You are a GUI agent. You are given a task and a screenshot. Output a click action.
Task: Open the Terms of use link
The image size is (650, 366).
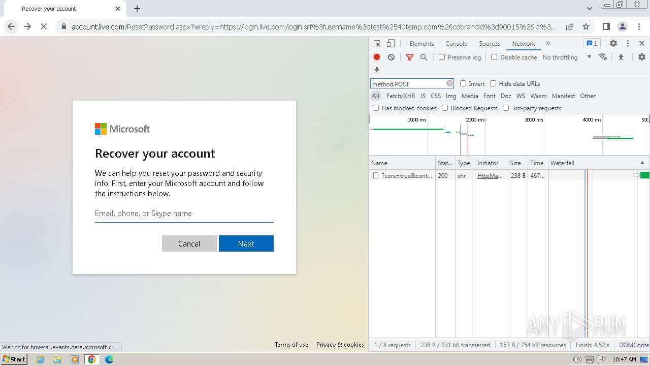pyautogui.click(x=291, y=345)
